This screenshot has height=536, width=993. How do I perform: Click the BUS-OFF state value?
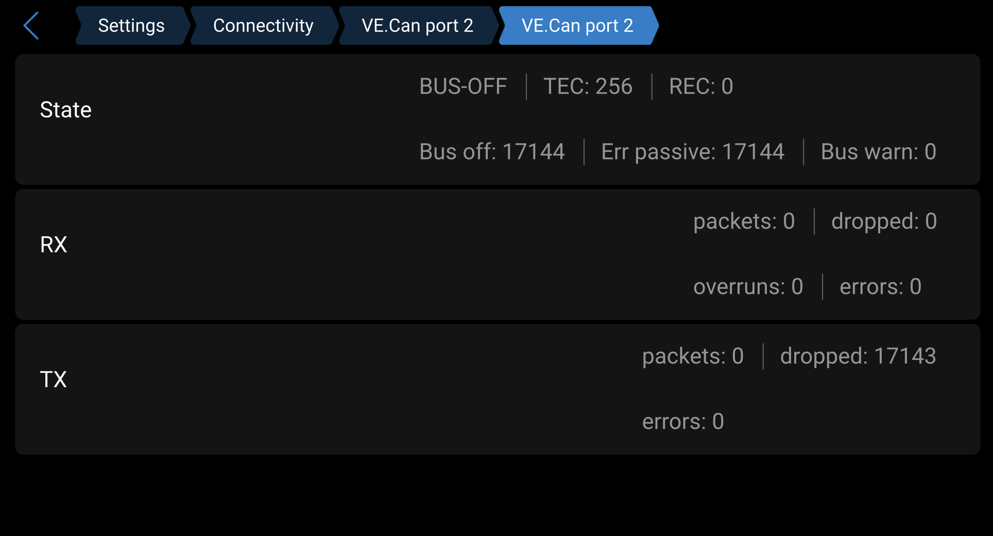[463, 87]
